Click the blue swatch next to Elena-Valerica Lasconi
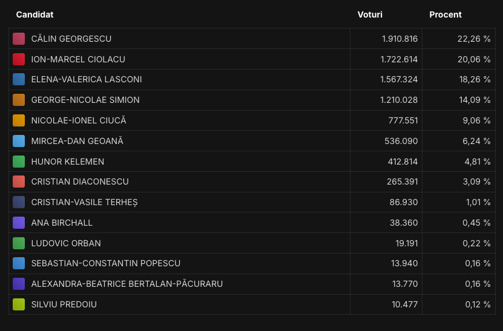The height and width of the screenshot is (331, 503). (19, 79)
